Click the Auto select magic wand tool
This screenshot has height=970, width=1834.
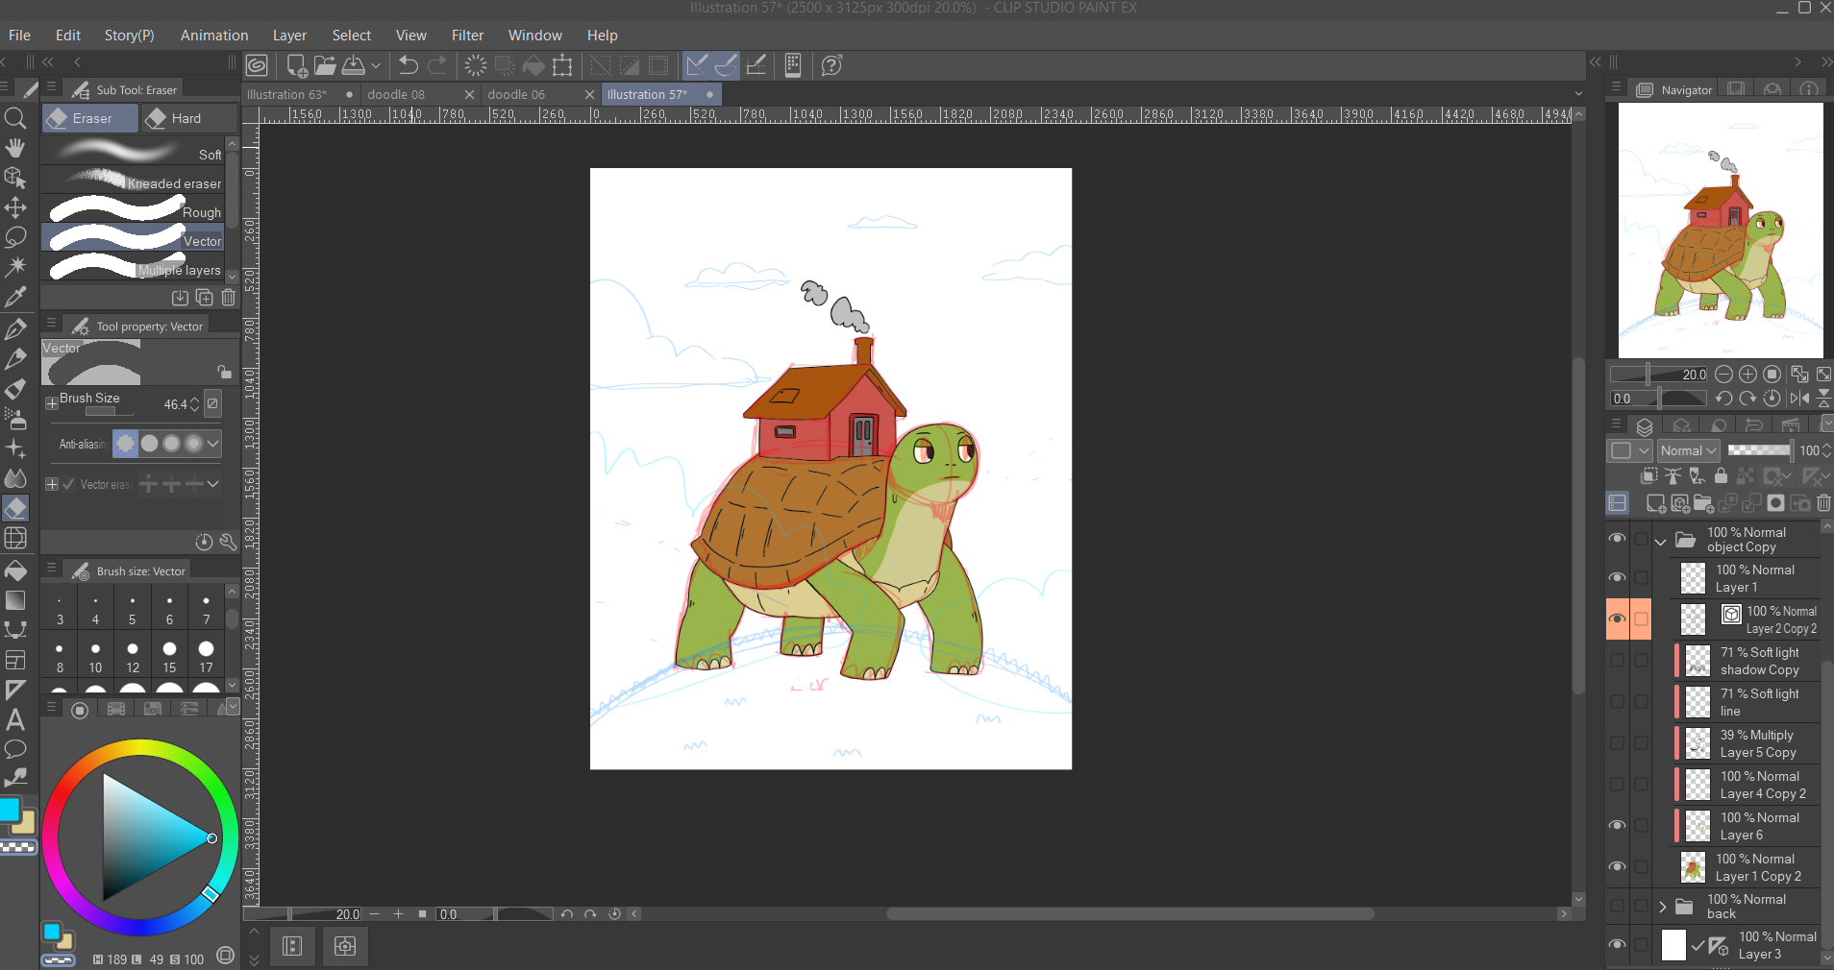15,267
